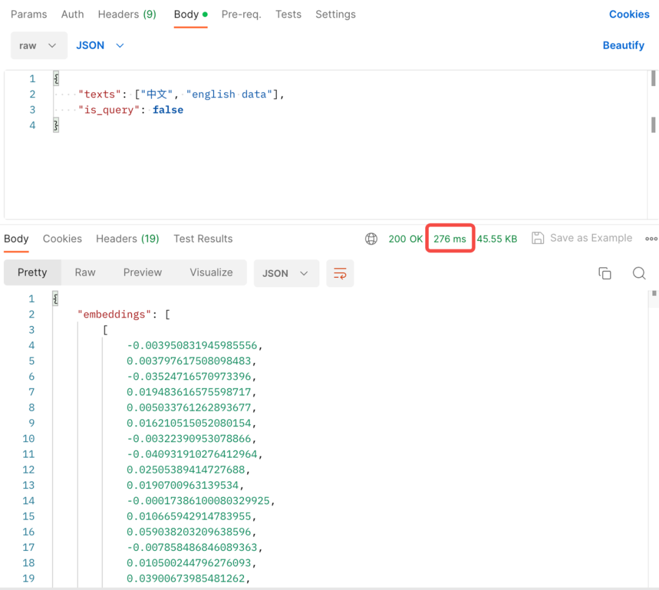Click the Save as Example disk icon
Screen dimensions: 659x590
pos(538,238)
